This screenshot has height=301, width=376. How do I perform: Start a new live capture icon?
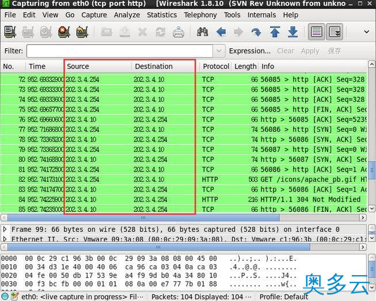pyautogui.click(x=46, y=32)
